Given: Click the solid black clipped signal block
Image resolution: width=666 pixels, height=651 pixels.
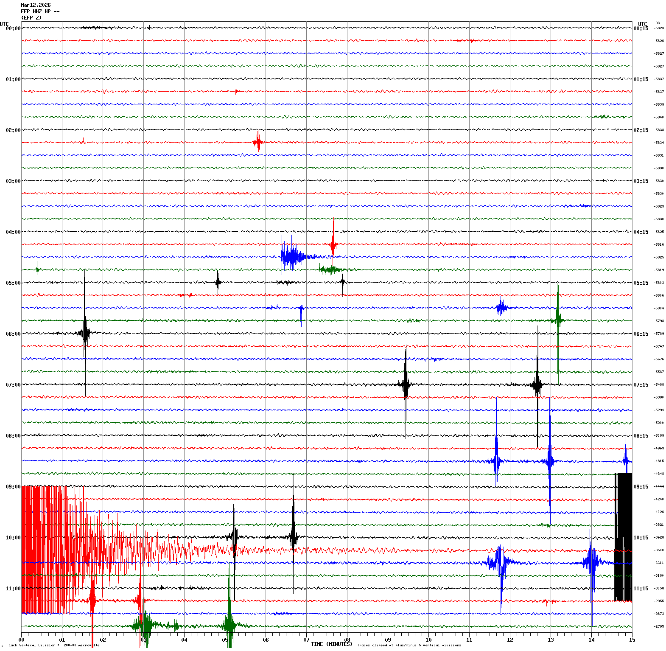Looking at the screenshot, I should coord(624,537).
